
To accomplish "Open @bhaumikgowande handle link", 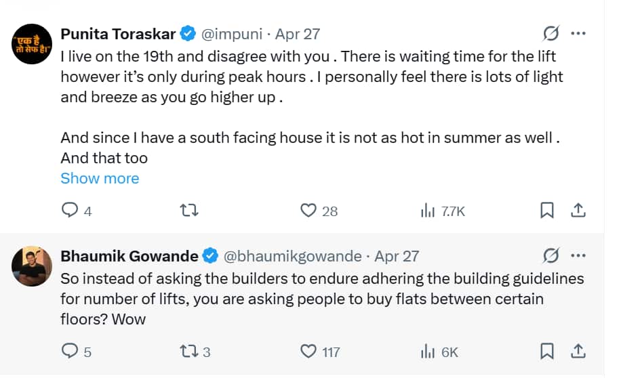I will click(x=292, y=256).
